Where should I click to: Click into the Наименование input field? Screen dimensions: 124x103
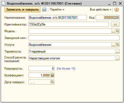click(58, 18)
